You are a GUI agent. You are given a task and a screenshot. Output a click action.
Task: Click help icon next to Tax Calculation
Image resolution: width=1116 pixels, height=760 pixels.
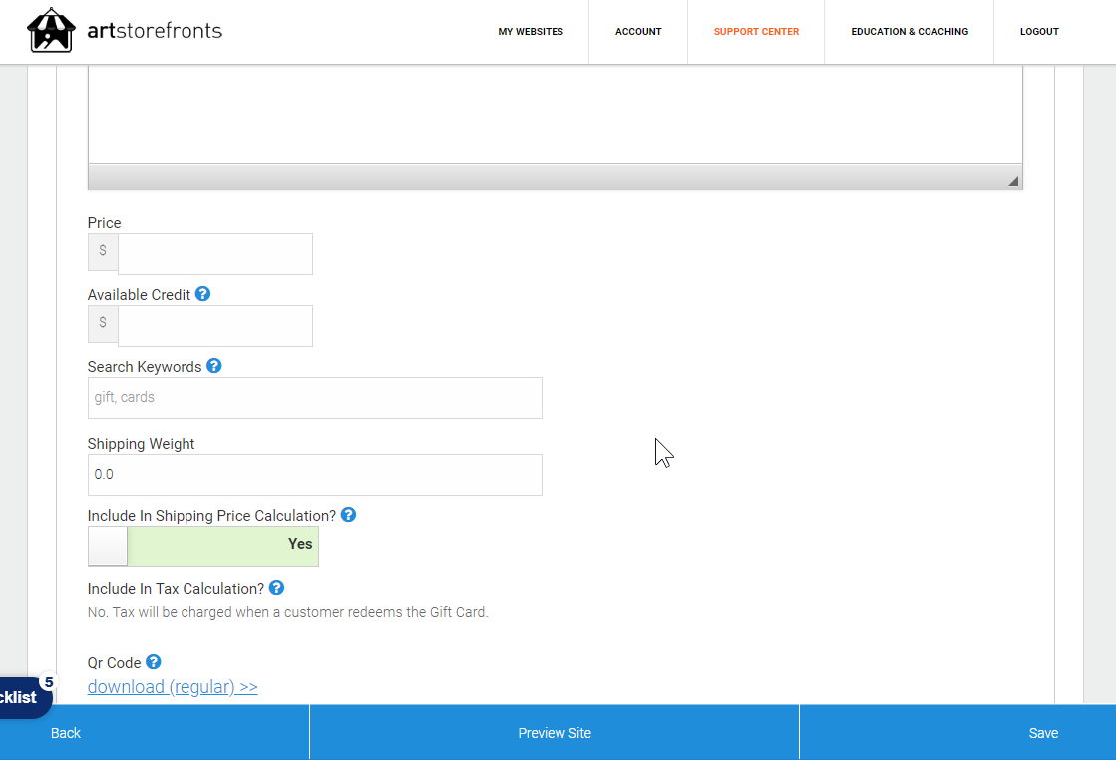[276, 588]
